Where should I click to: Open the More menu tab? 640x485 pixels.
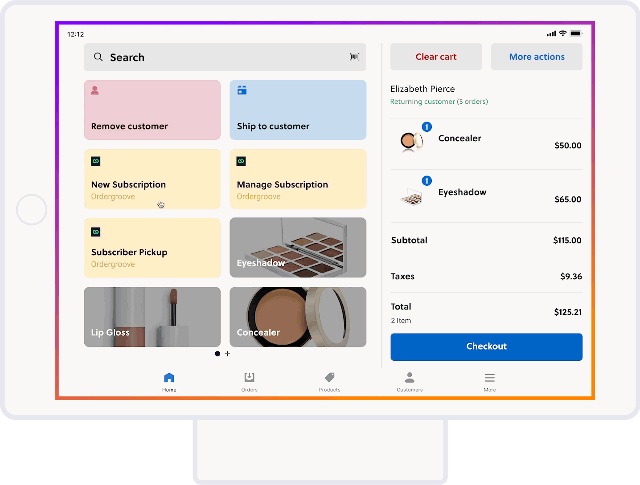[x=490, y=382]
